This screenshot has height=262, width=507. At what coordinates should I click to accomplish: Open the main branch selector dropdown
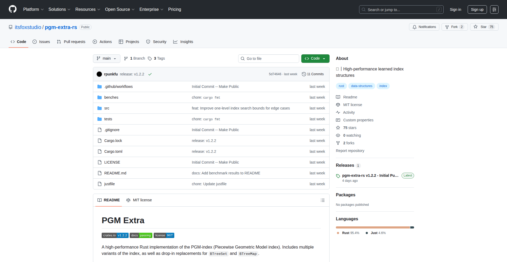point(106,58)
